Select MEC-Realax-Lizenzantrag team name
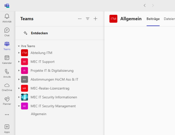Image resolution: width=175 pixels, height=135 pixels. [x=50, y=88]
